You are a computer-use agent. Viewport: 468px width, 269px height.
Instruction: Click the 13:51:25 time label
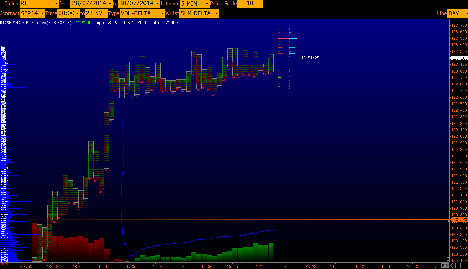point(310,58)
